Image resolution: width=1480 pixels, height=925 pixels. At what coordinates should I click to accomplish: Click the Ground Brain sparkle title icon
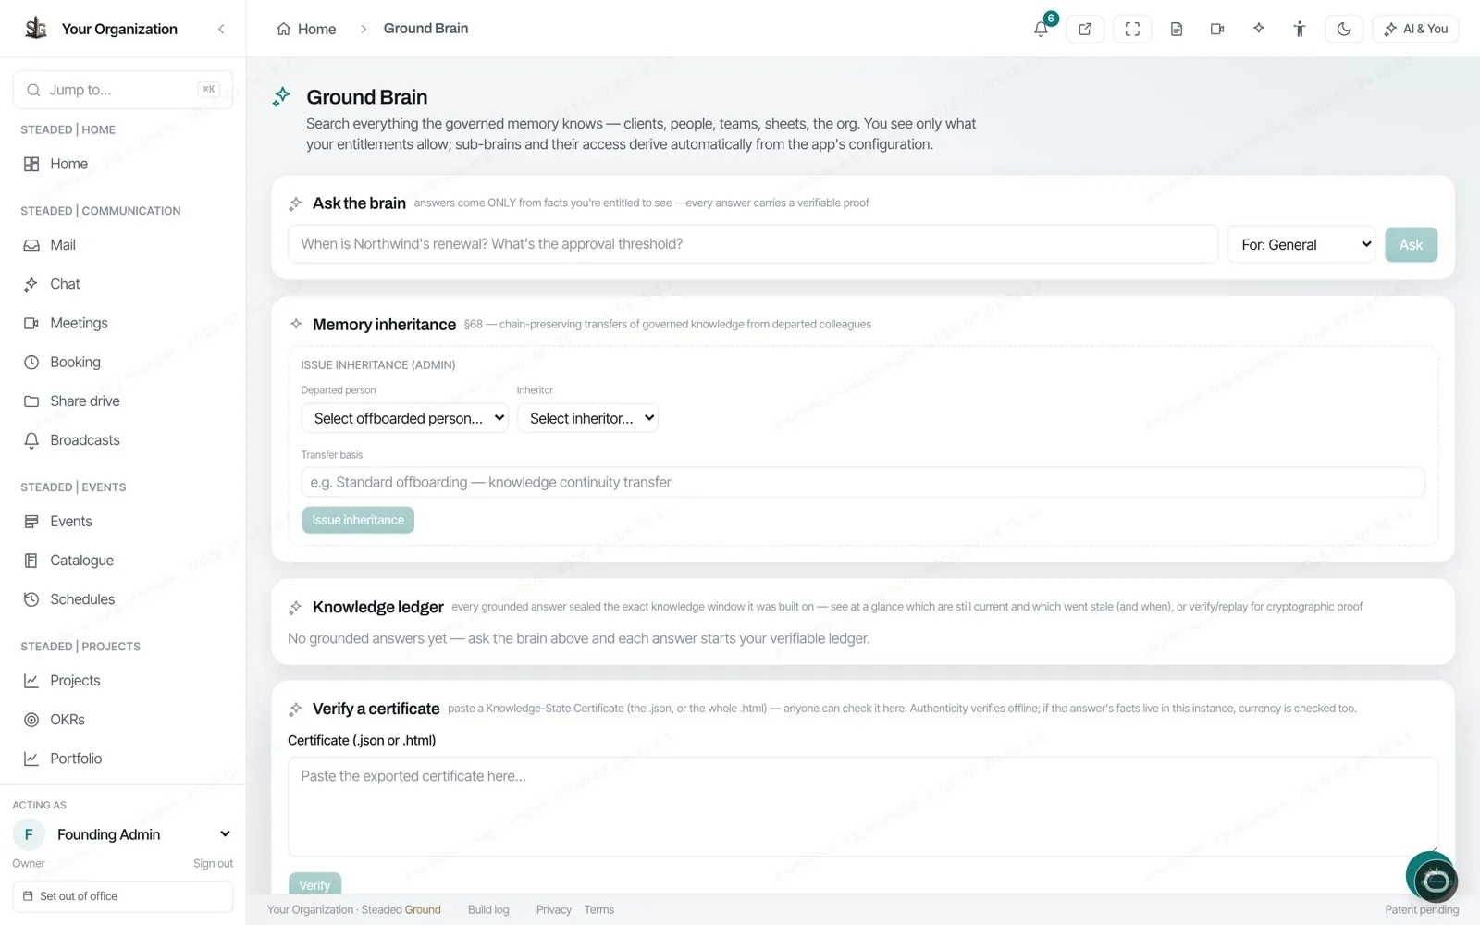[x=281, y=96]
